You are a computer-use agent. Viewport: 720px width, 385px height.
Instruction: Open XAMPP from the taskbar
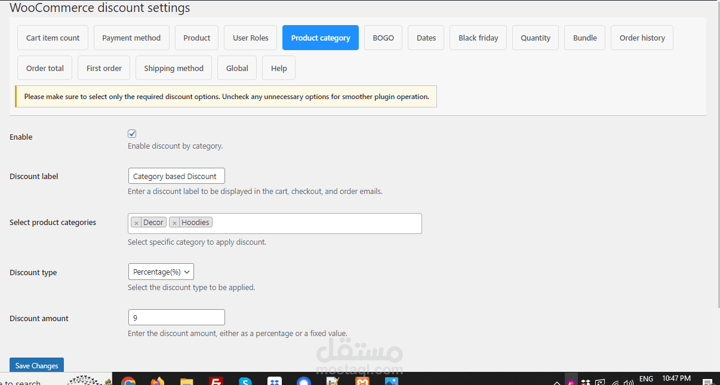coord(362,381)
